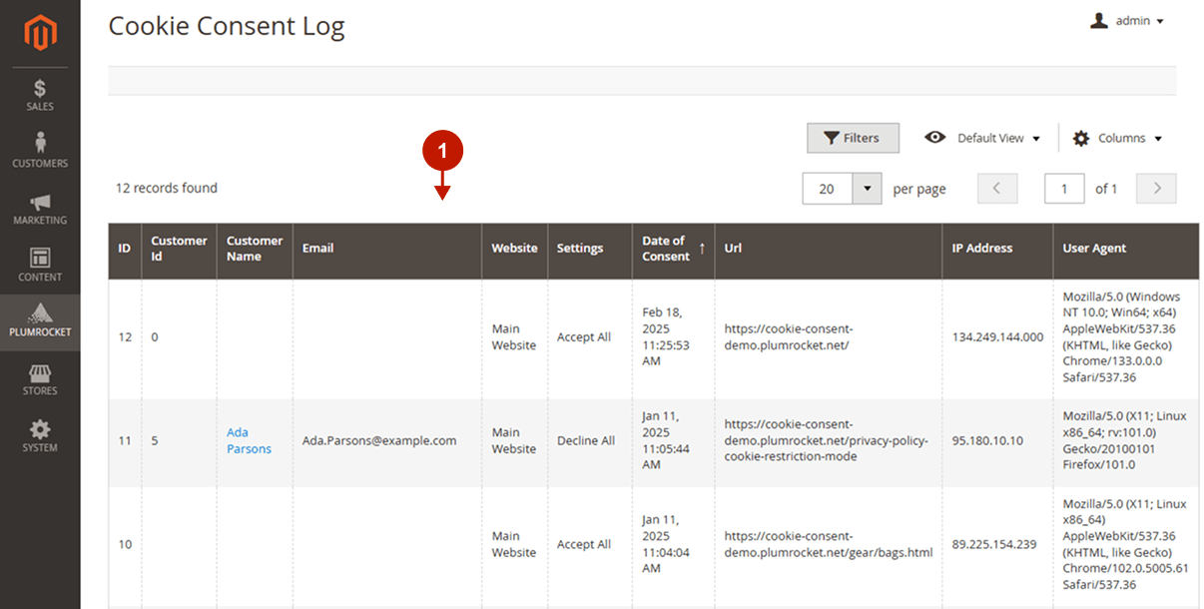Click the Magento logo icon
1204x609 pixels.
[x=40, y=34]
